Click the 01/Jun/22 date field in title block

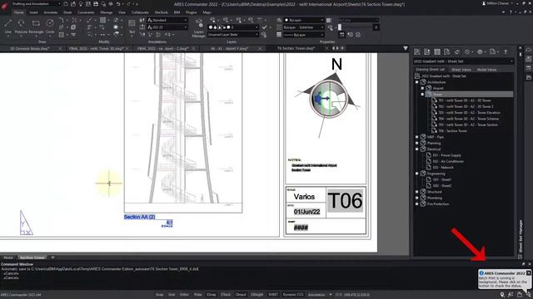306,212
